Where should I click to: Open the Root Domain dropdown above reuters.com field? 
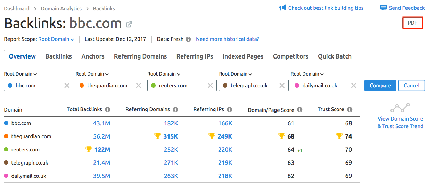tap(164, 74)
